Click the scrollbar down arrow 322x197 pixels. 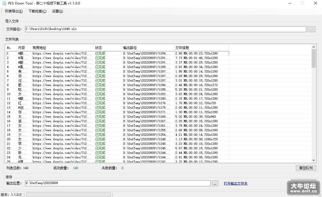pos(314,160)
